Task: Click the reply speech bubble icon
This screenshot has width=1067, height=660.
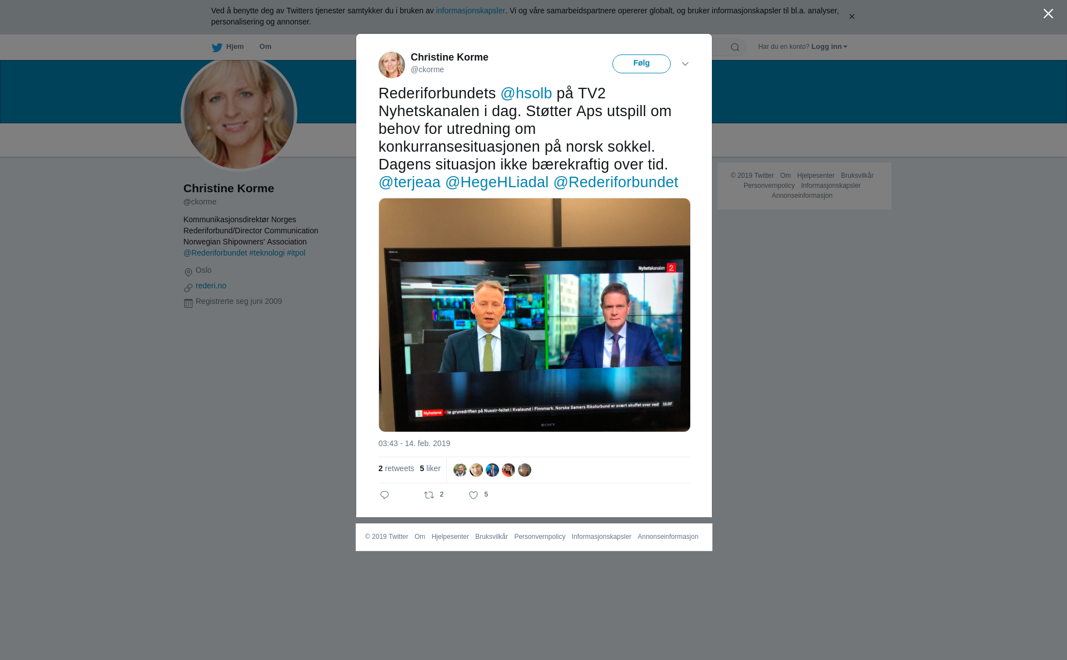Action: click(385, 495)
